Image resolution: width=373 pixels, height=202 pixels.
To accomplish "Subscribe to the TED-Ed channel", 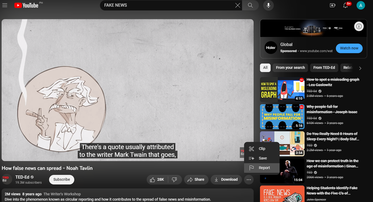I will [x=61, y=179].
